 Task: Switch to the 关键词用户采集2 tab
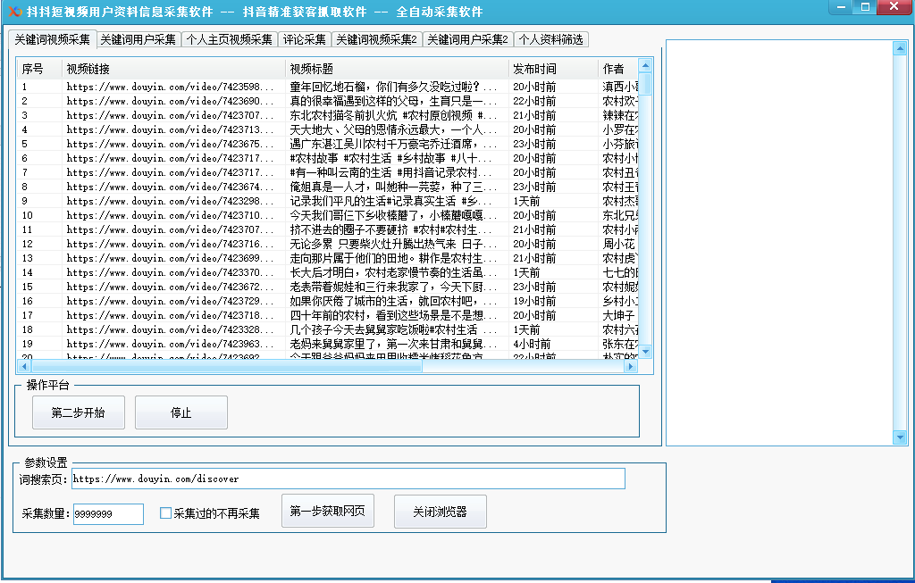click(x=468, y=39)
